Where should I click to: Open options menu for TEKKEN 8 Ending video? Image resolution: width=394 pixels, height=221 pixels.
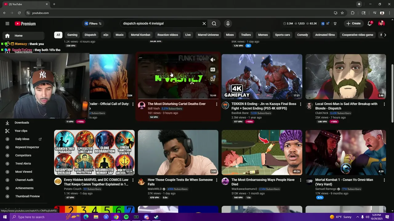pyautogui.click(x=300, y=104)
